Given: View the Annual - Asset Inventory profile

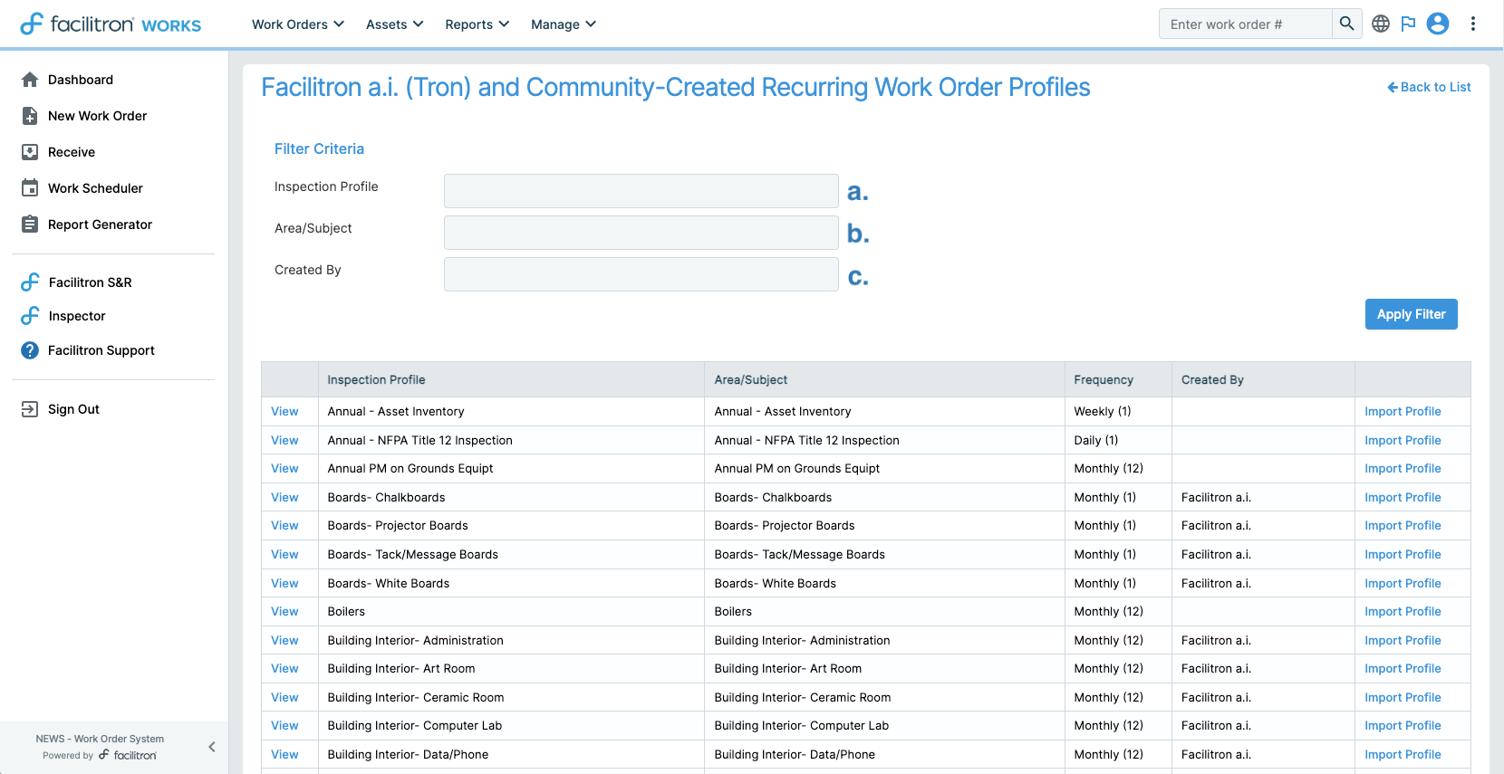Looking at the screenshot, I should pos(284,411).
